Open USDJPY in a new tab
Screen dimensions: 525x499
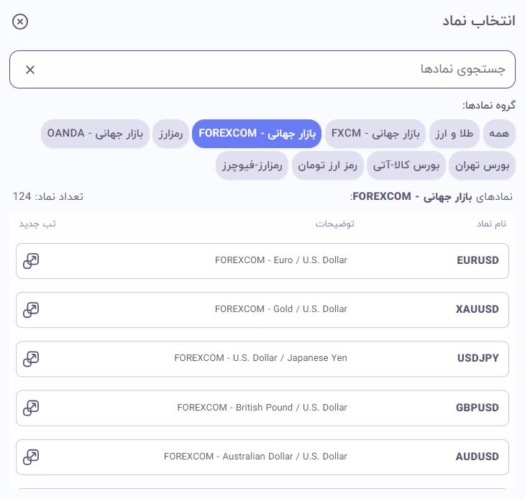[x=31, y=359]
